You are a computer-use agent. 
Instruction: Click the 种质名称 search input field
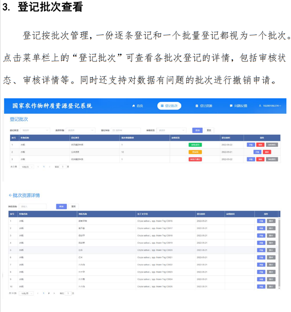point(33,206)
